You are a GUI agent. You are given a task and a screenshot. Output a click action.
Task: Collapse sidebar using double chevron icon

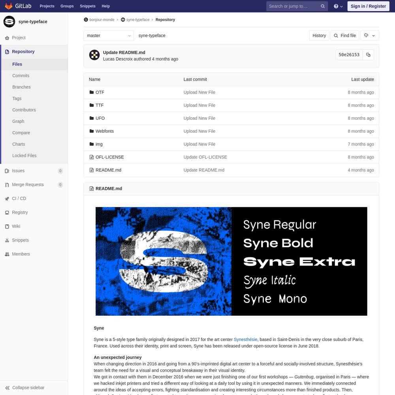[x=8, y=388]
